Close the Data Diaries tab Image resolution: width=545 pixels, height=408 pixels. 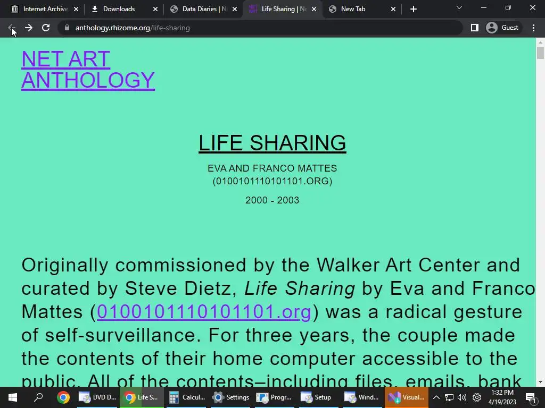click(x=235, y=9)
